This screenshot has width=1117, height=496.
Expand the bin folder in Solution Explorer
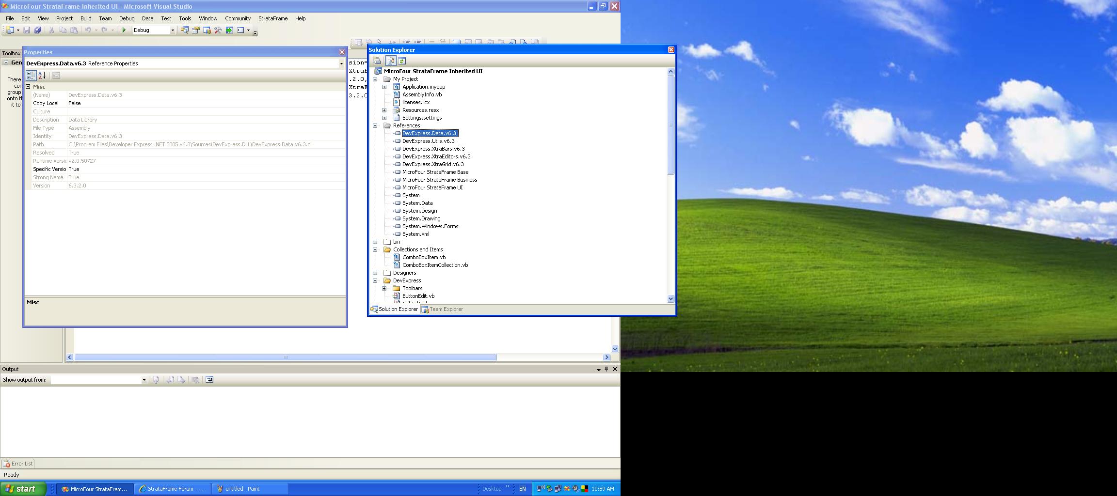click(x=375, y=242)
